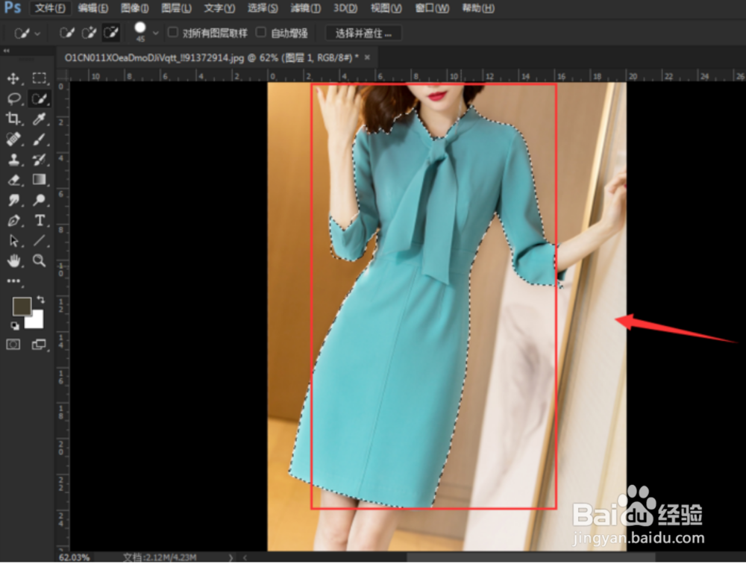This screenshot has width=746, height=564.
Task: Open the 选择(S) menu
Action: (x=263, y=8)
